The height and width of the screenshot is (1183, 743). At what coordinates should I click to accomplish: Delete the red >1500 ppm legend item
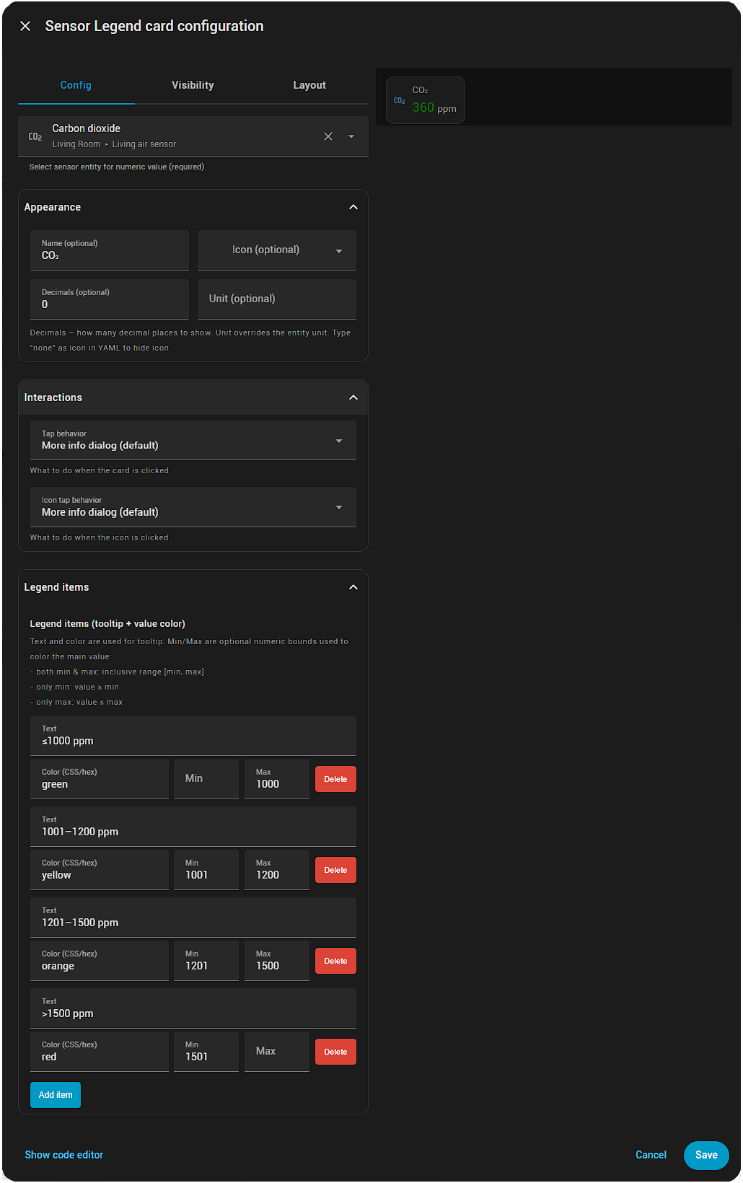335,1052
